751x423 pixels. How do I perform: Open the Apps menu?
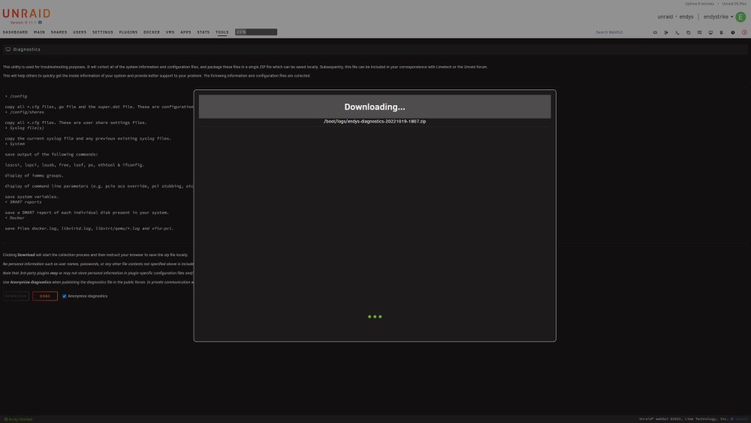185,32
